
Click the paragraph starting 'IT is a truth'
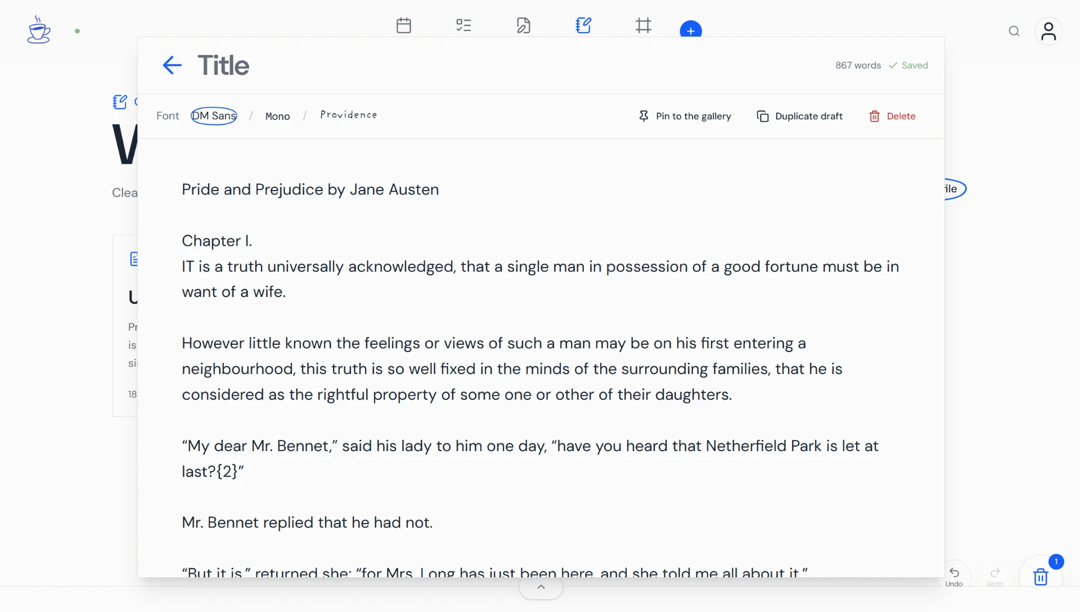[541, 279]
